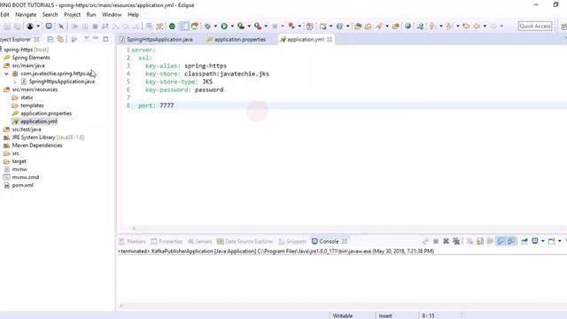Toggle Word Wrap in Console toolbar
Viewport: 567px width, 319px height.
click(x=490, y=241)
